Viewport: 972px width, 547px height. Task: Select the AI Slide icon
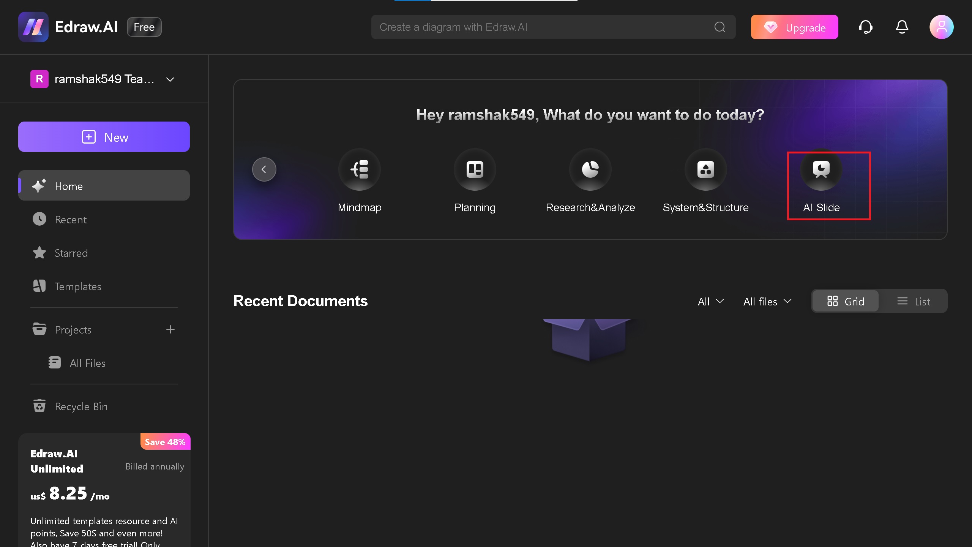[821, 169]
